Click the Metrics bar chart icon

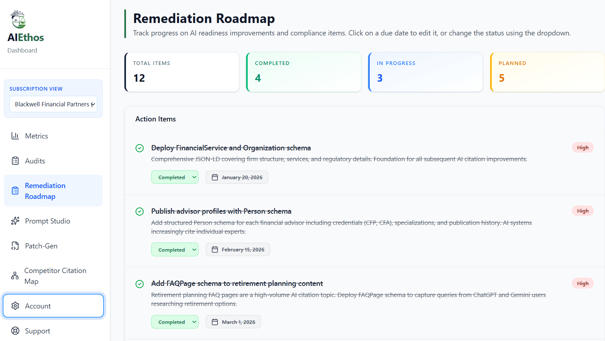pyautogui.click(x=15, y=136)
